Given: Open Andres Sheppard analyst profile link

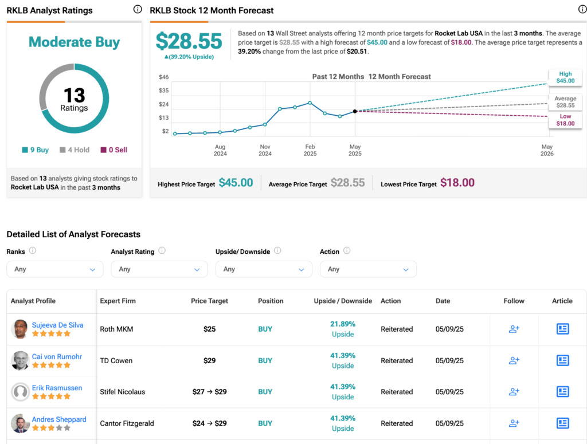Looking at the screenshot, I should [x=59, y=419].
